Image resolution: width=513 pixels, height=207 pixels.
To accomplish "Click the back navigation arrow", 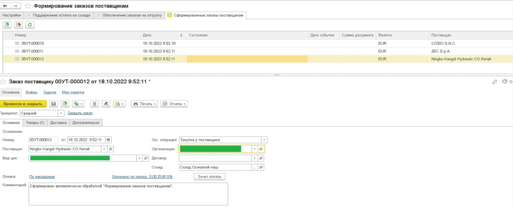I will click(6, 6).
